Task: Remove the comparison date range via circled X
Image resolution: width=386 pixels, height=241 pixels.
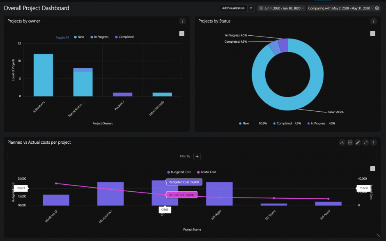Action: point(377,8)
